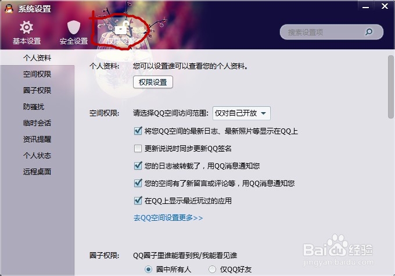Toggle 您的日志被转载了 notification checkbox

click(x=138, y=166)
